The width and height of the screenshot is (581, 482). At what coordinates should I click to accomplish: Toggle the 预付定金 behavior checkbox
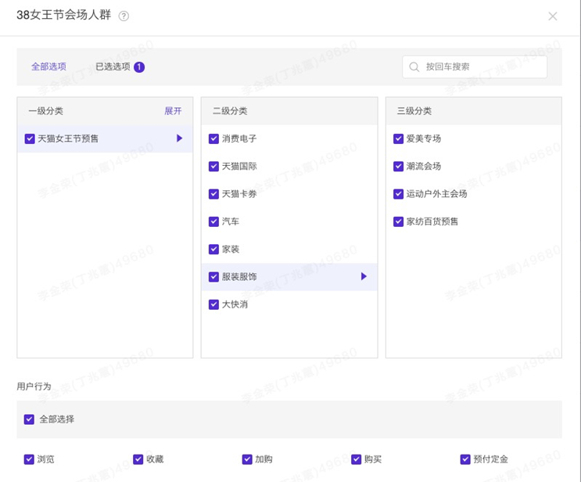pos(465,459)
